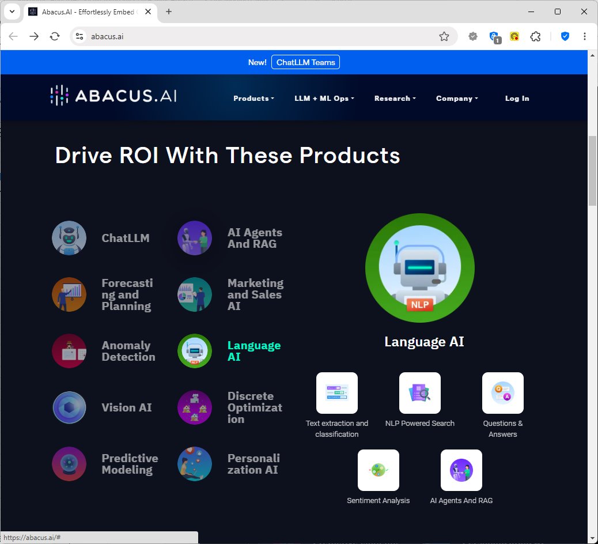
Task: Select the Language AI product label
Action: coord(254,351)
